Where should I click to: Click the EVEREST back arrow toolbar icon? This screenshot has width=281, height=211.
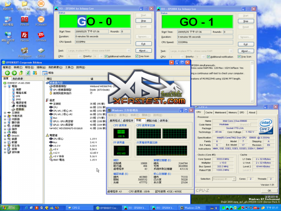click(x=7, y=73)
